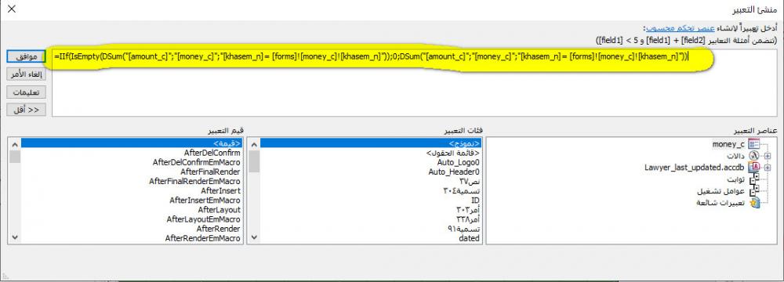Click the Functions (دالات) icon
This screenshot has width=784, height=282.
coord(753,156)
